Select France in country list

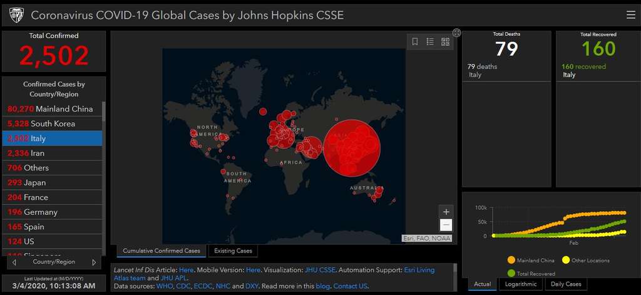[x=53, y=197]
